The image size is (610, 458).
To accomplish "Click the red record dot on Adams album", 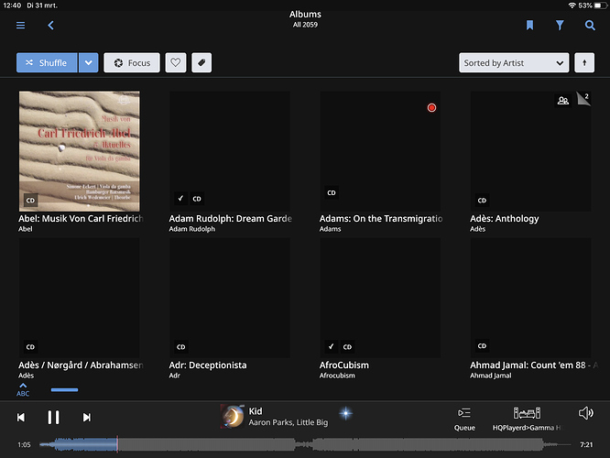I will coord(431,108).
